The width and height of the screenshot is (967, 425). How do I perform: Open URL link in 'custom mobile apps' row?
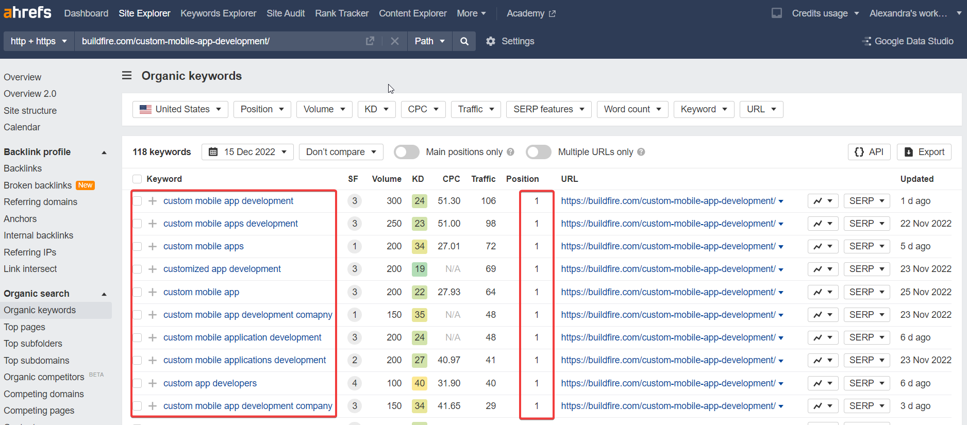pos(668,246)
